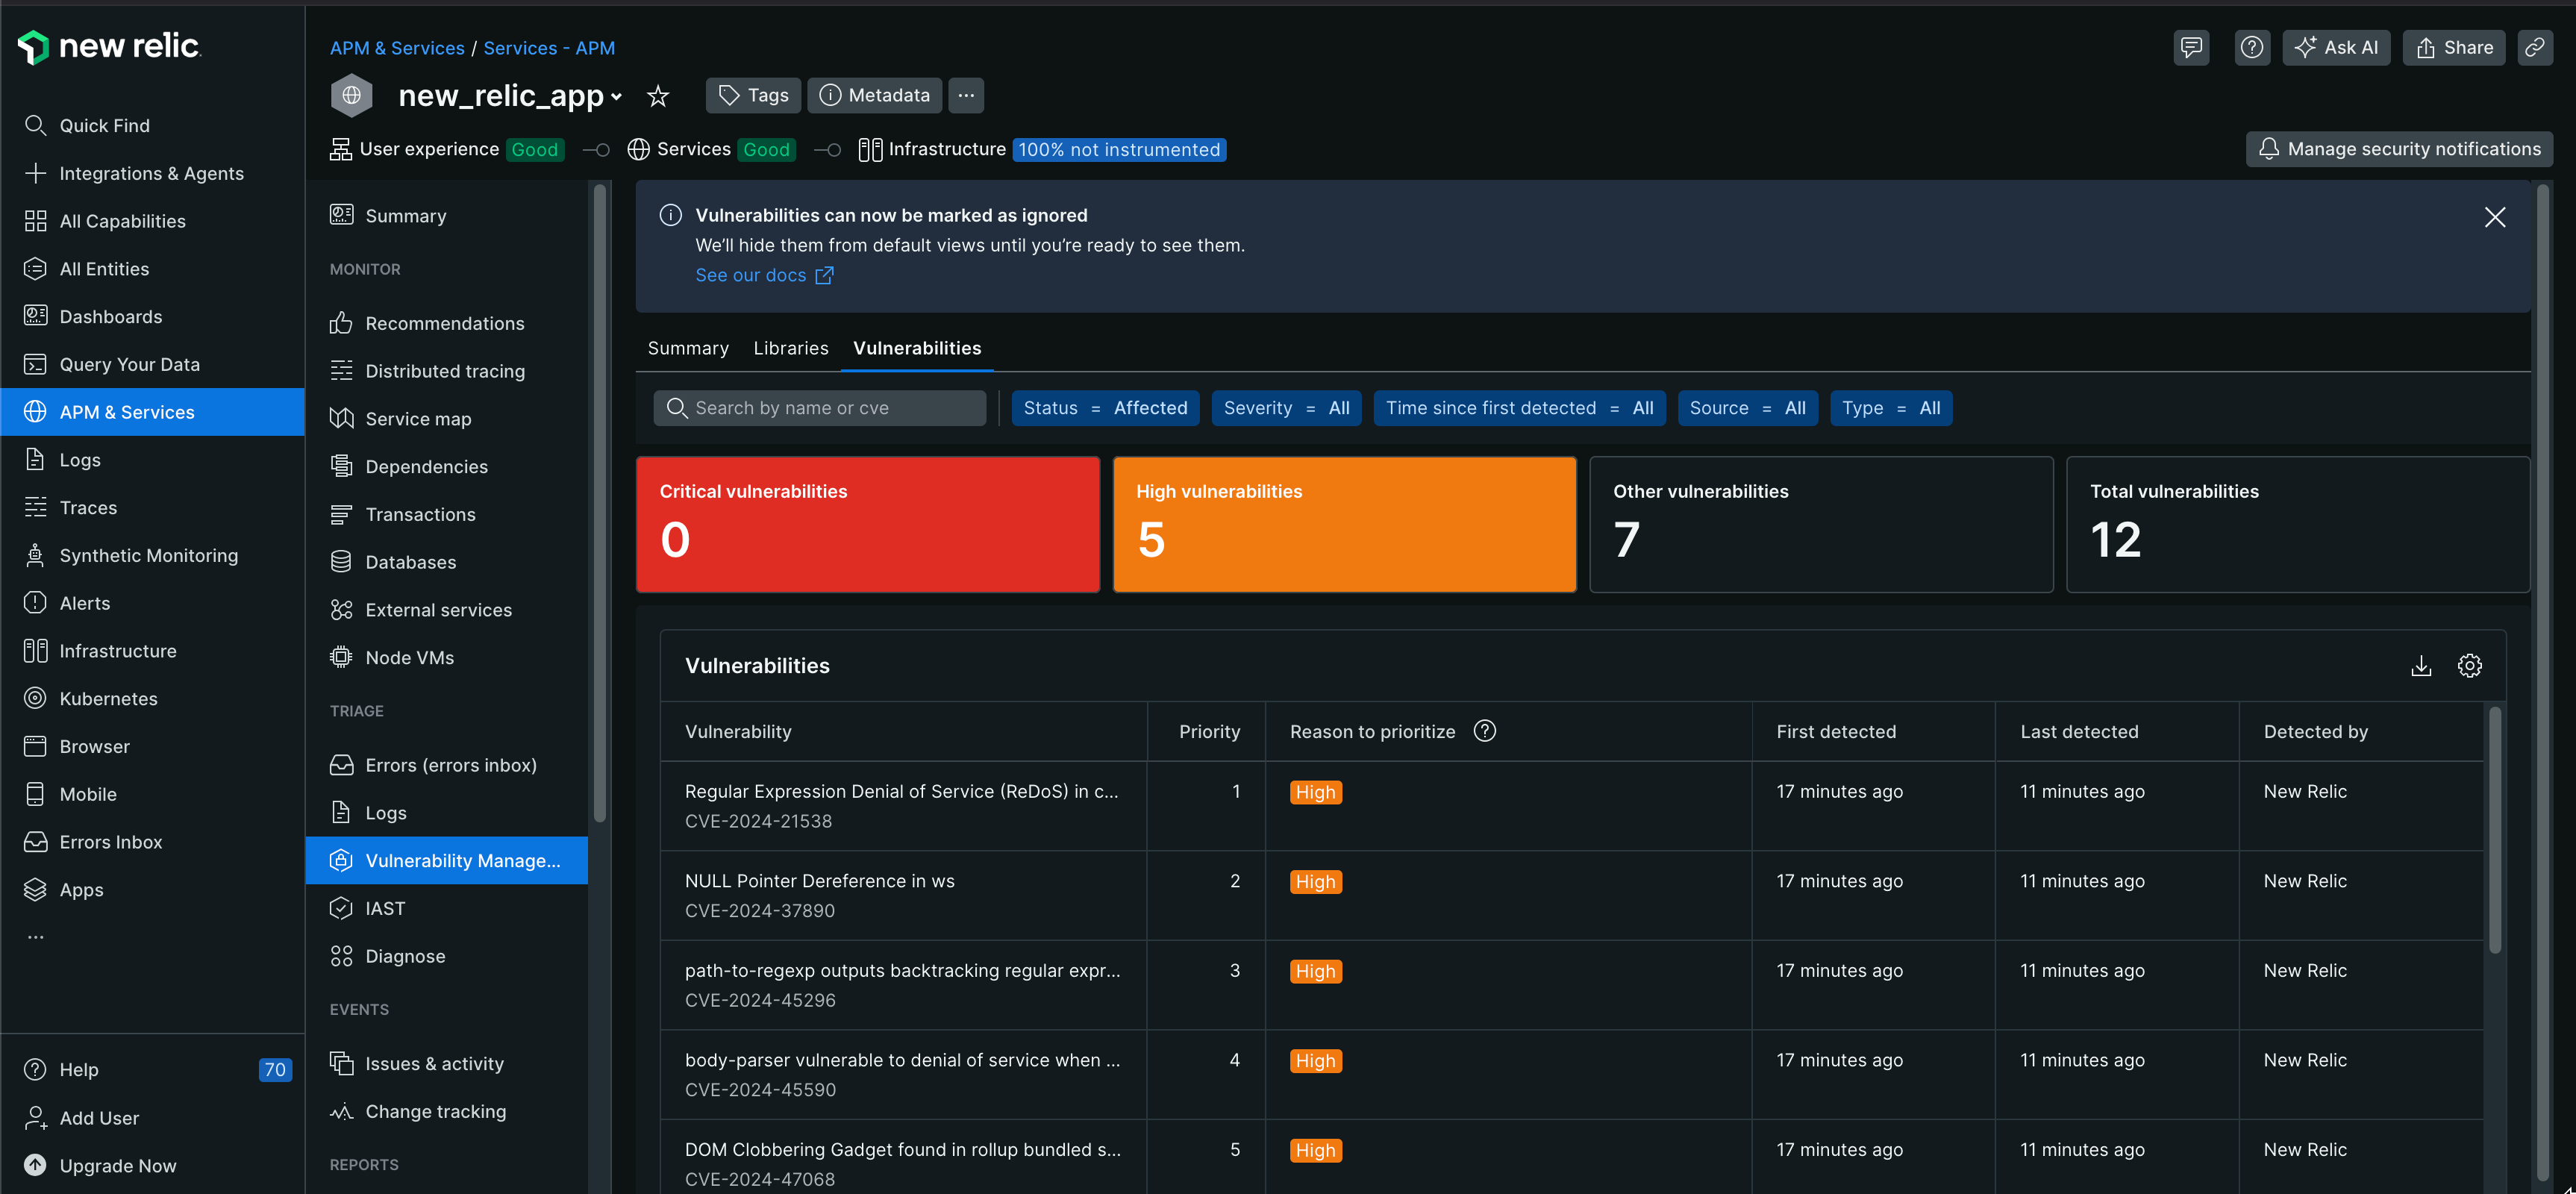
Task: Open the Ask AI assistant
Action: point(2336,47)
